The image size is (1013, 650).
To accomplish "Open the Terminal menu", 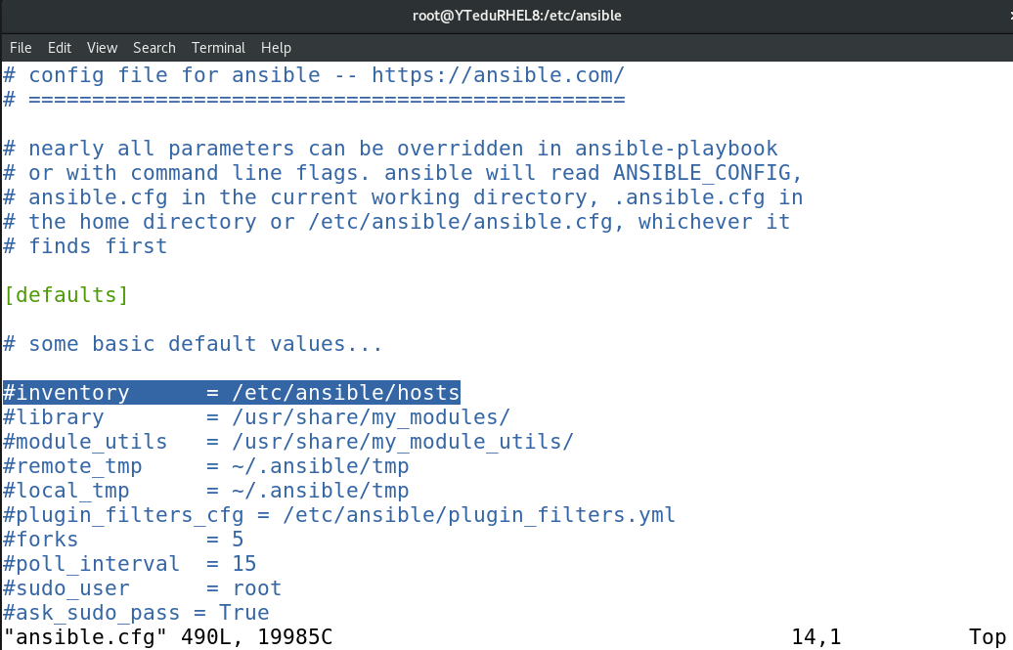I will [x=218, y=48].
